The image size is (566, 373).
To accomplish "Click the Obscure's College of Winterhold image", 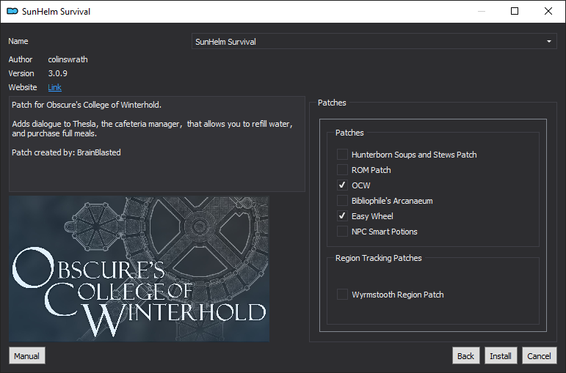I will click(x=139, y=268).
